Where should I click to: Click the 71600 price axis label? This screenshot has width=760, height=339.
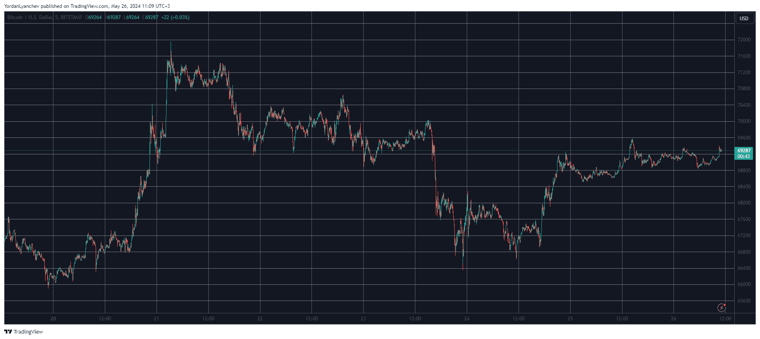pyautogui.click(x=744, y=56)
